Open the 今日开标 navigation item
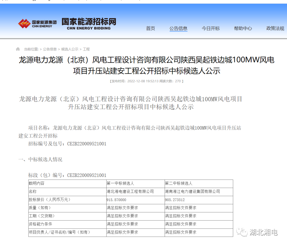Image resolution: width=287 pixels, height=245 pixels. pyautogui.click(x=210, y=28)
